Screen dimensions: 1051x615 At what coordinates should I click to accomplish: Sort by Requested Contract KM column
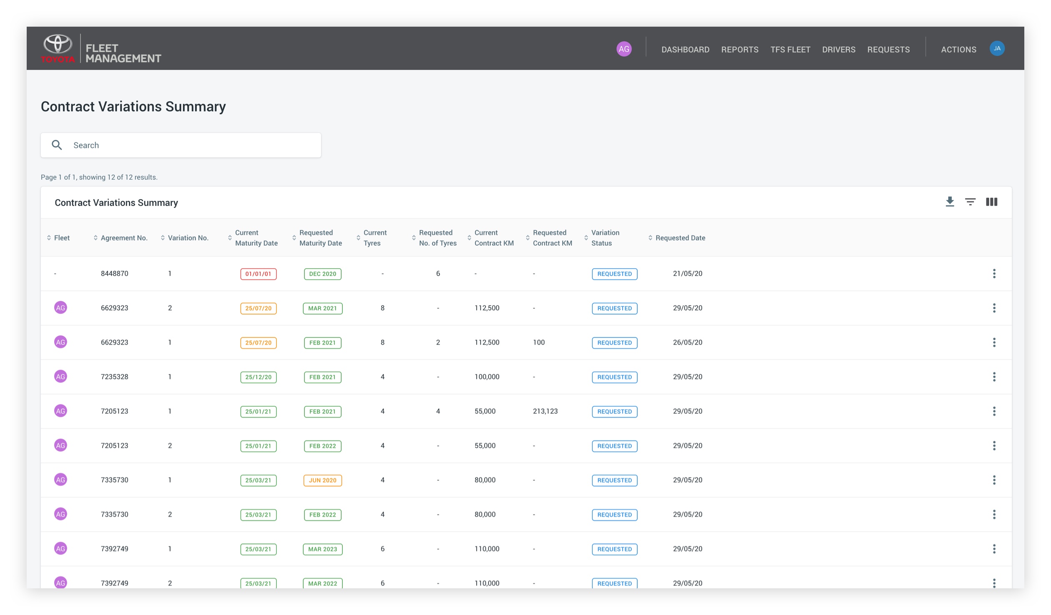tap(549, 238)
